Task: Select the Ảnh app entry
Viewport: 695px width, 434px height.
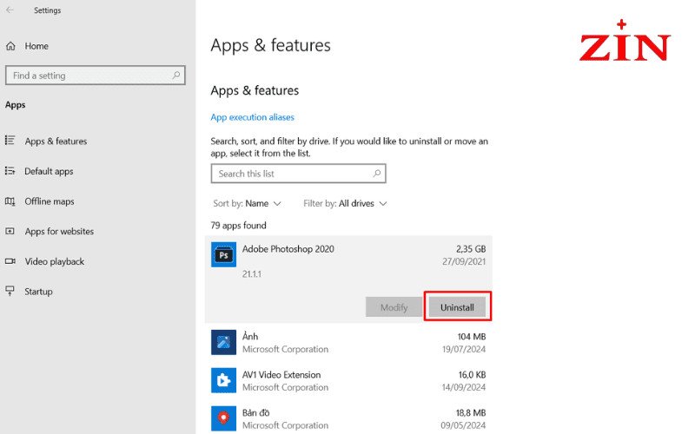Action: [348, 342]
